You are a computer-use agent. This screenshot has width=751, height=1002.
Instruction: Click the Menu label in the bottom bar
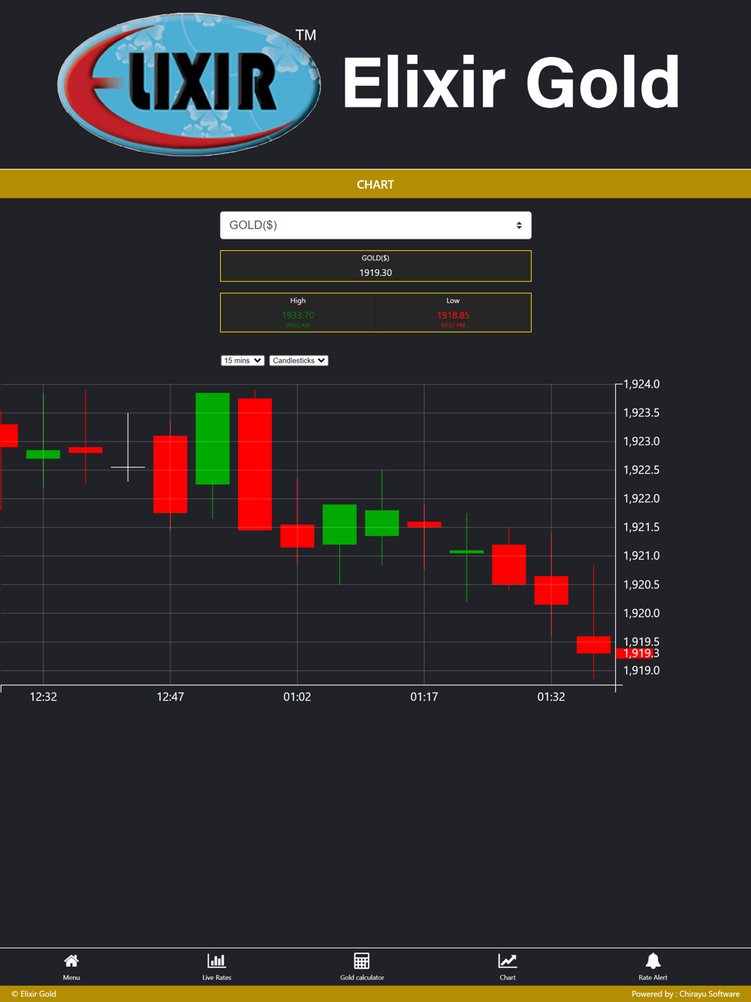click(71, 977)
